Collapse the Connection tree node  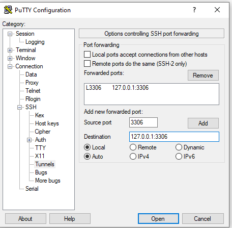click(x=10, y=66)
